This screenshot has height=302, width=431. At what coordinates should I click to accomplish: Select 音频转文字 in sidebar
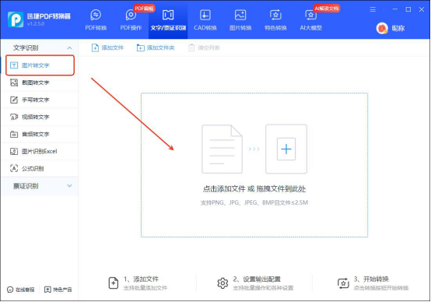[x=40, y=134]
